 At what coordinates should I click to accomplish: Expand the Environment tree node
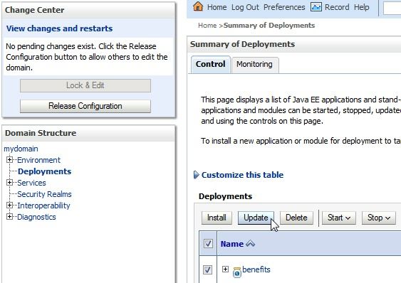tap(9, 160)
